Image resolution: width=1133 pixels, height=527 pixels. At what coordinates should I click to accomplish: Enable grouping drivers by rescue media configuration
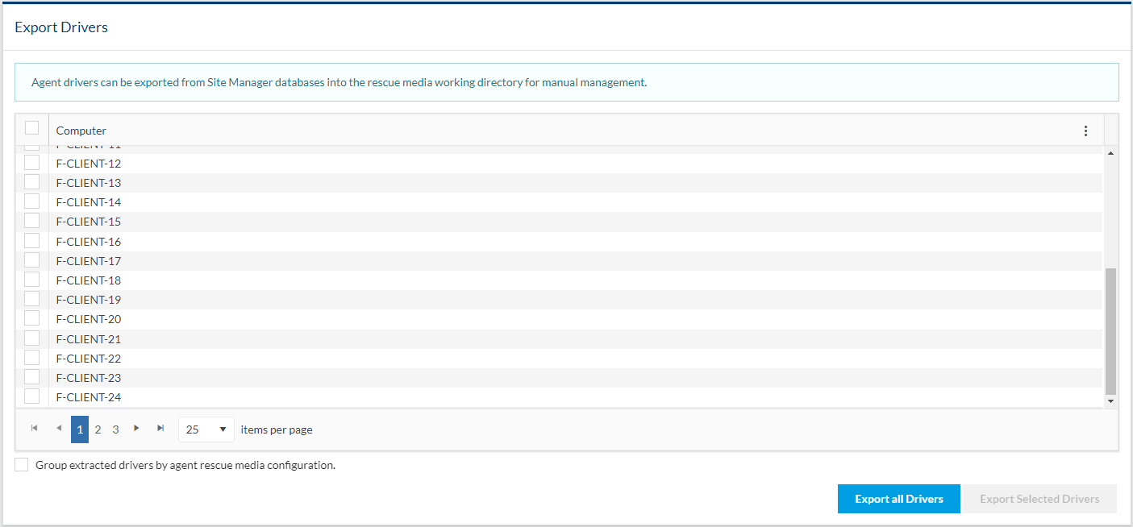[22, 465]
